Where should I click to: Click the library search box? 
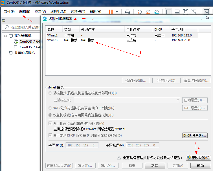click(22, 27)
